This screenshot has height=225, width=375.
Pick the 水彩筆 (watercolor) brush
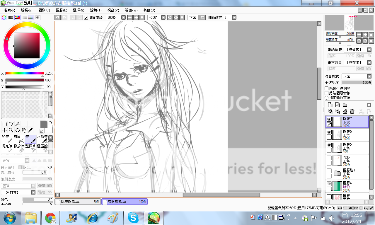coord(42,139)
